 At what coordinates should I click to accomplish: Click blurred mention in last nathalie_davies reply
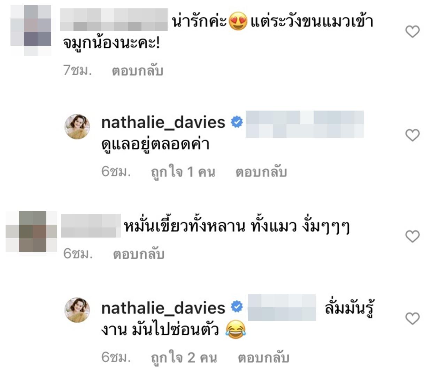[x=282, y=307]
